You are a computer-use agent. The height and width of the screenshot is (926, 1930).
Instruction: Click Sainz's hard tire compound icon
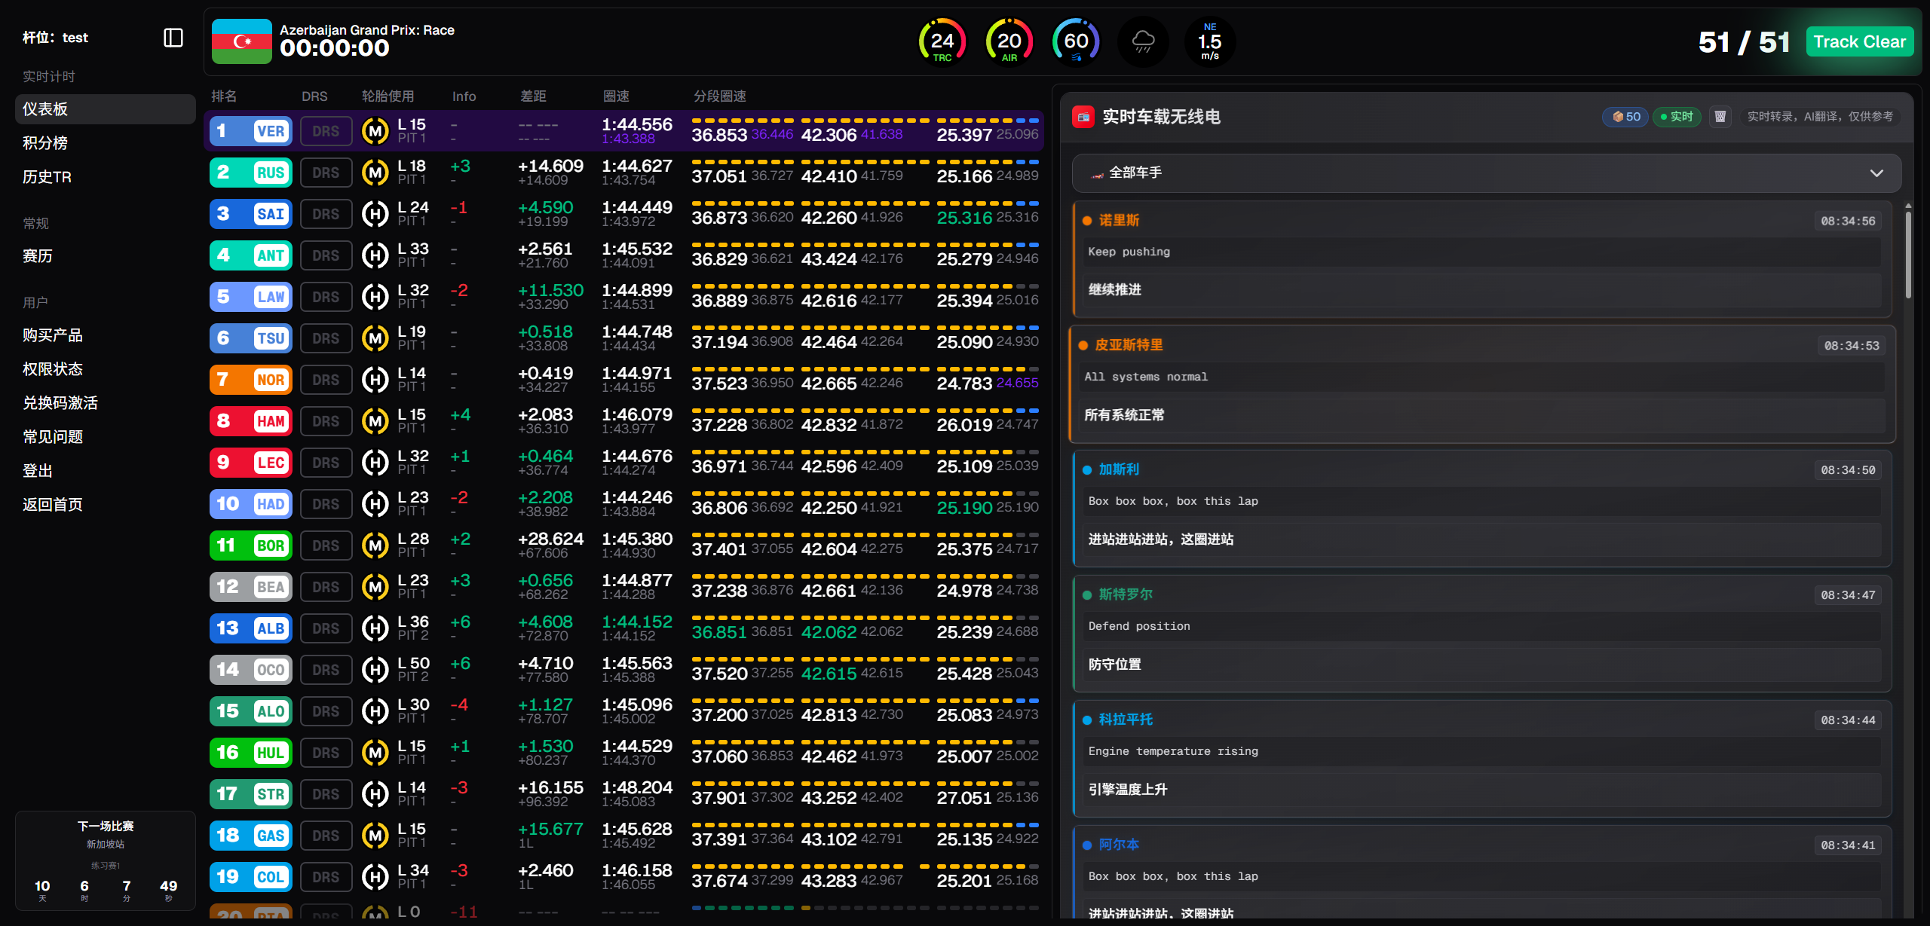point(375,213)
